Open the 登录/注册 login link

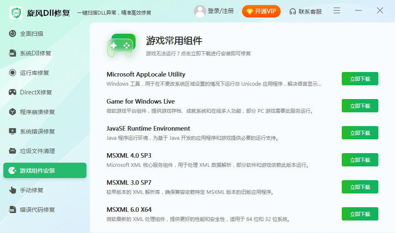coord(221,11)
